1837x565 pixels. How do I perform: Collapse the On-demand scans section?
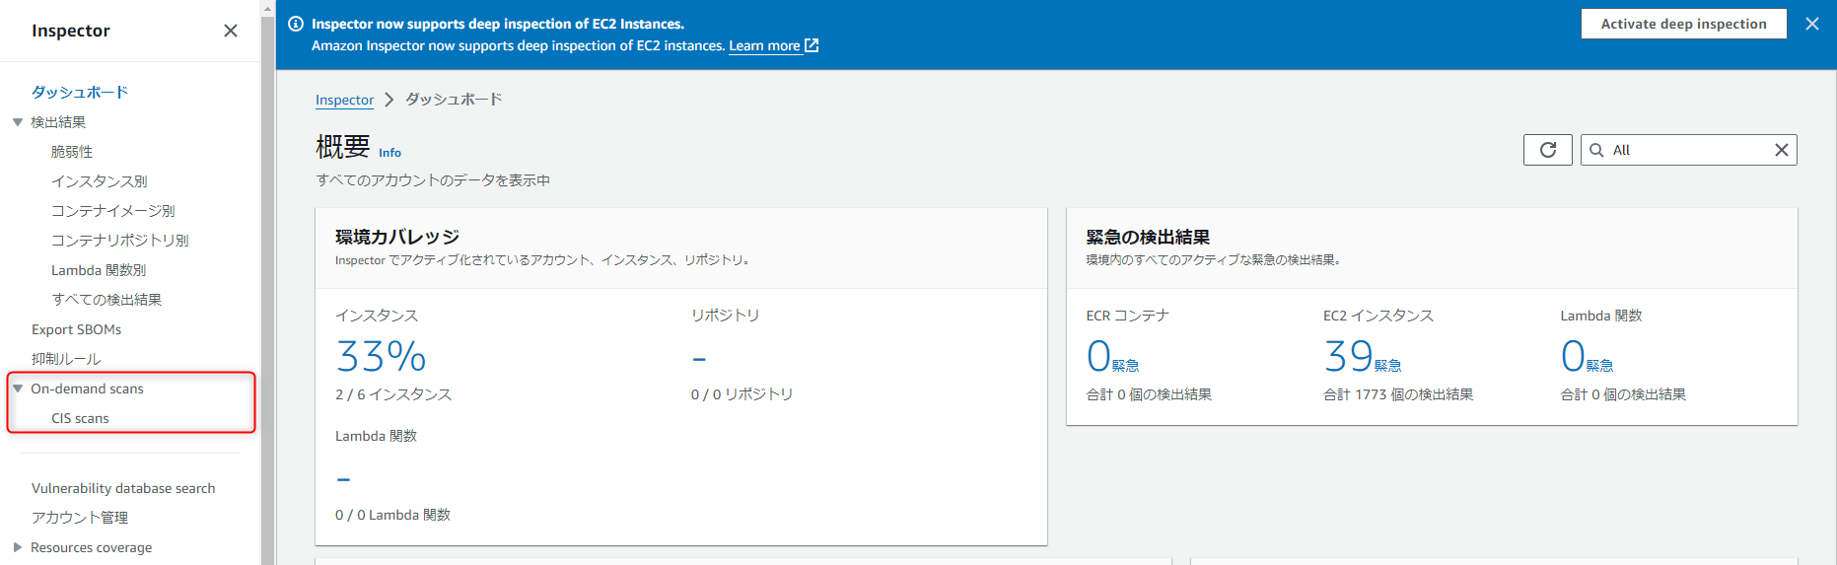tap(18, 388)
